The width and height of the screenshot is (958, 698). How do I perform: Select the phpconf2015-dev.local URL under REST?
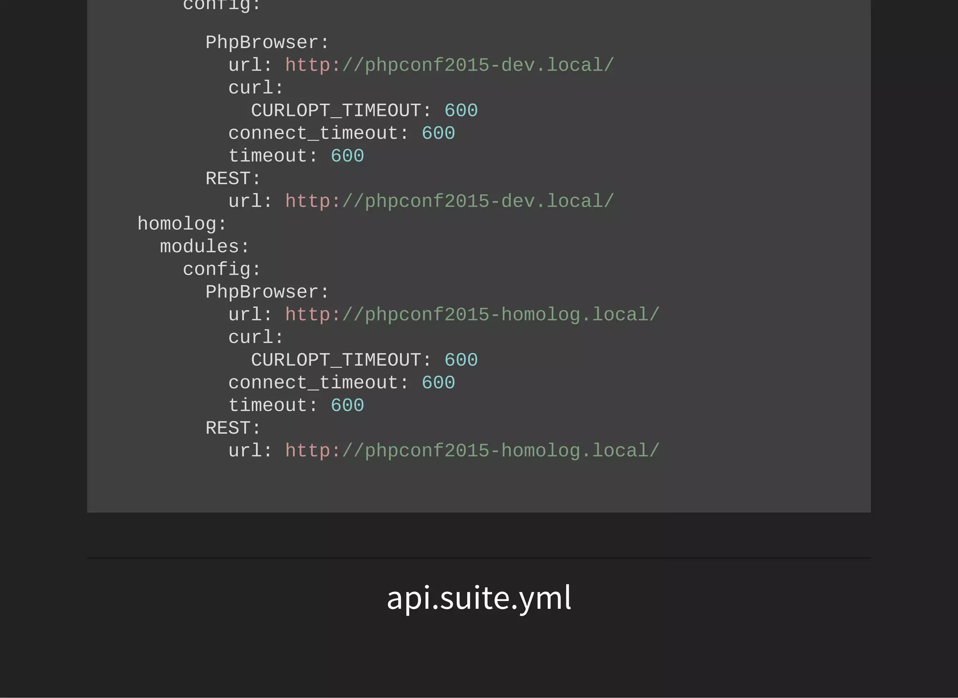450,201
